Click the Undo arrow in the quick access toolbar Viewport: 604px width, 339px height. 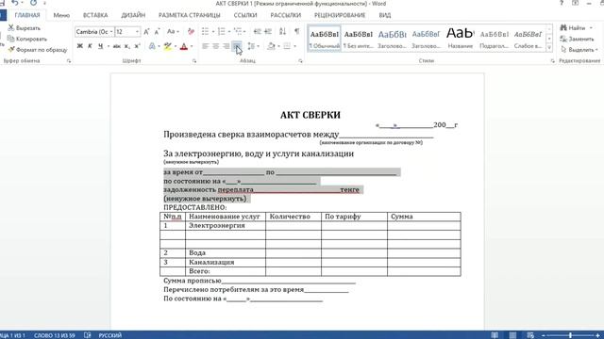[15, 3]
